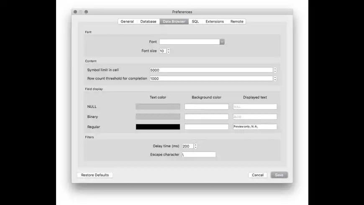Open the Database tab
364x205 pixels.
pyautogui.click(x=148, y=21)
